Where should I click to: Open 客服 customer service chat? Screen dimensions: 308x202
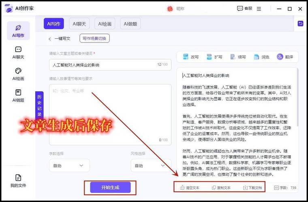coord(244,8)
